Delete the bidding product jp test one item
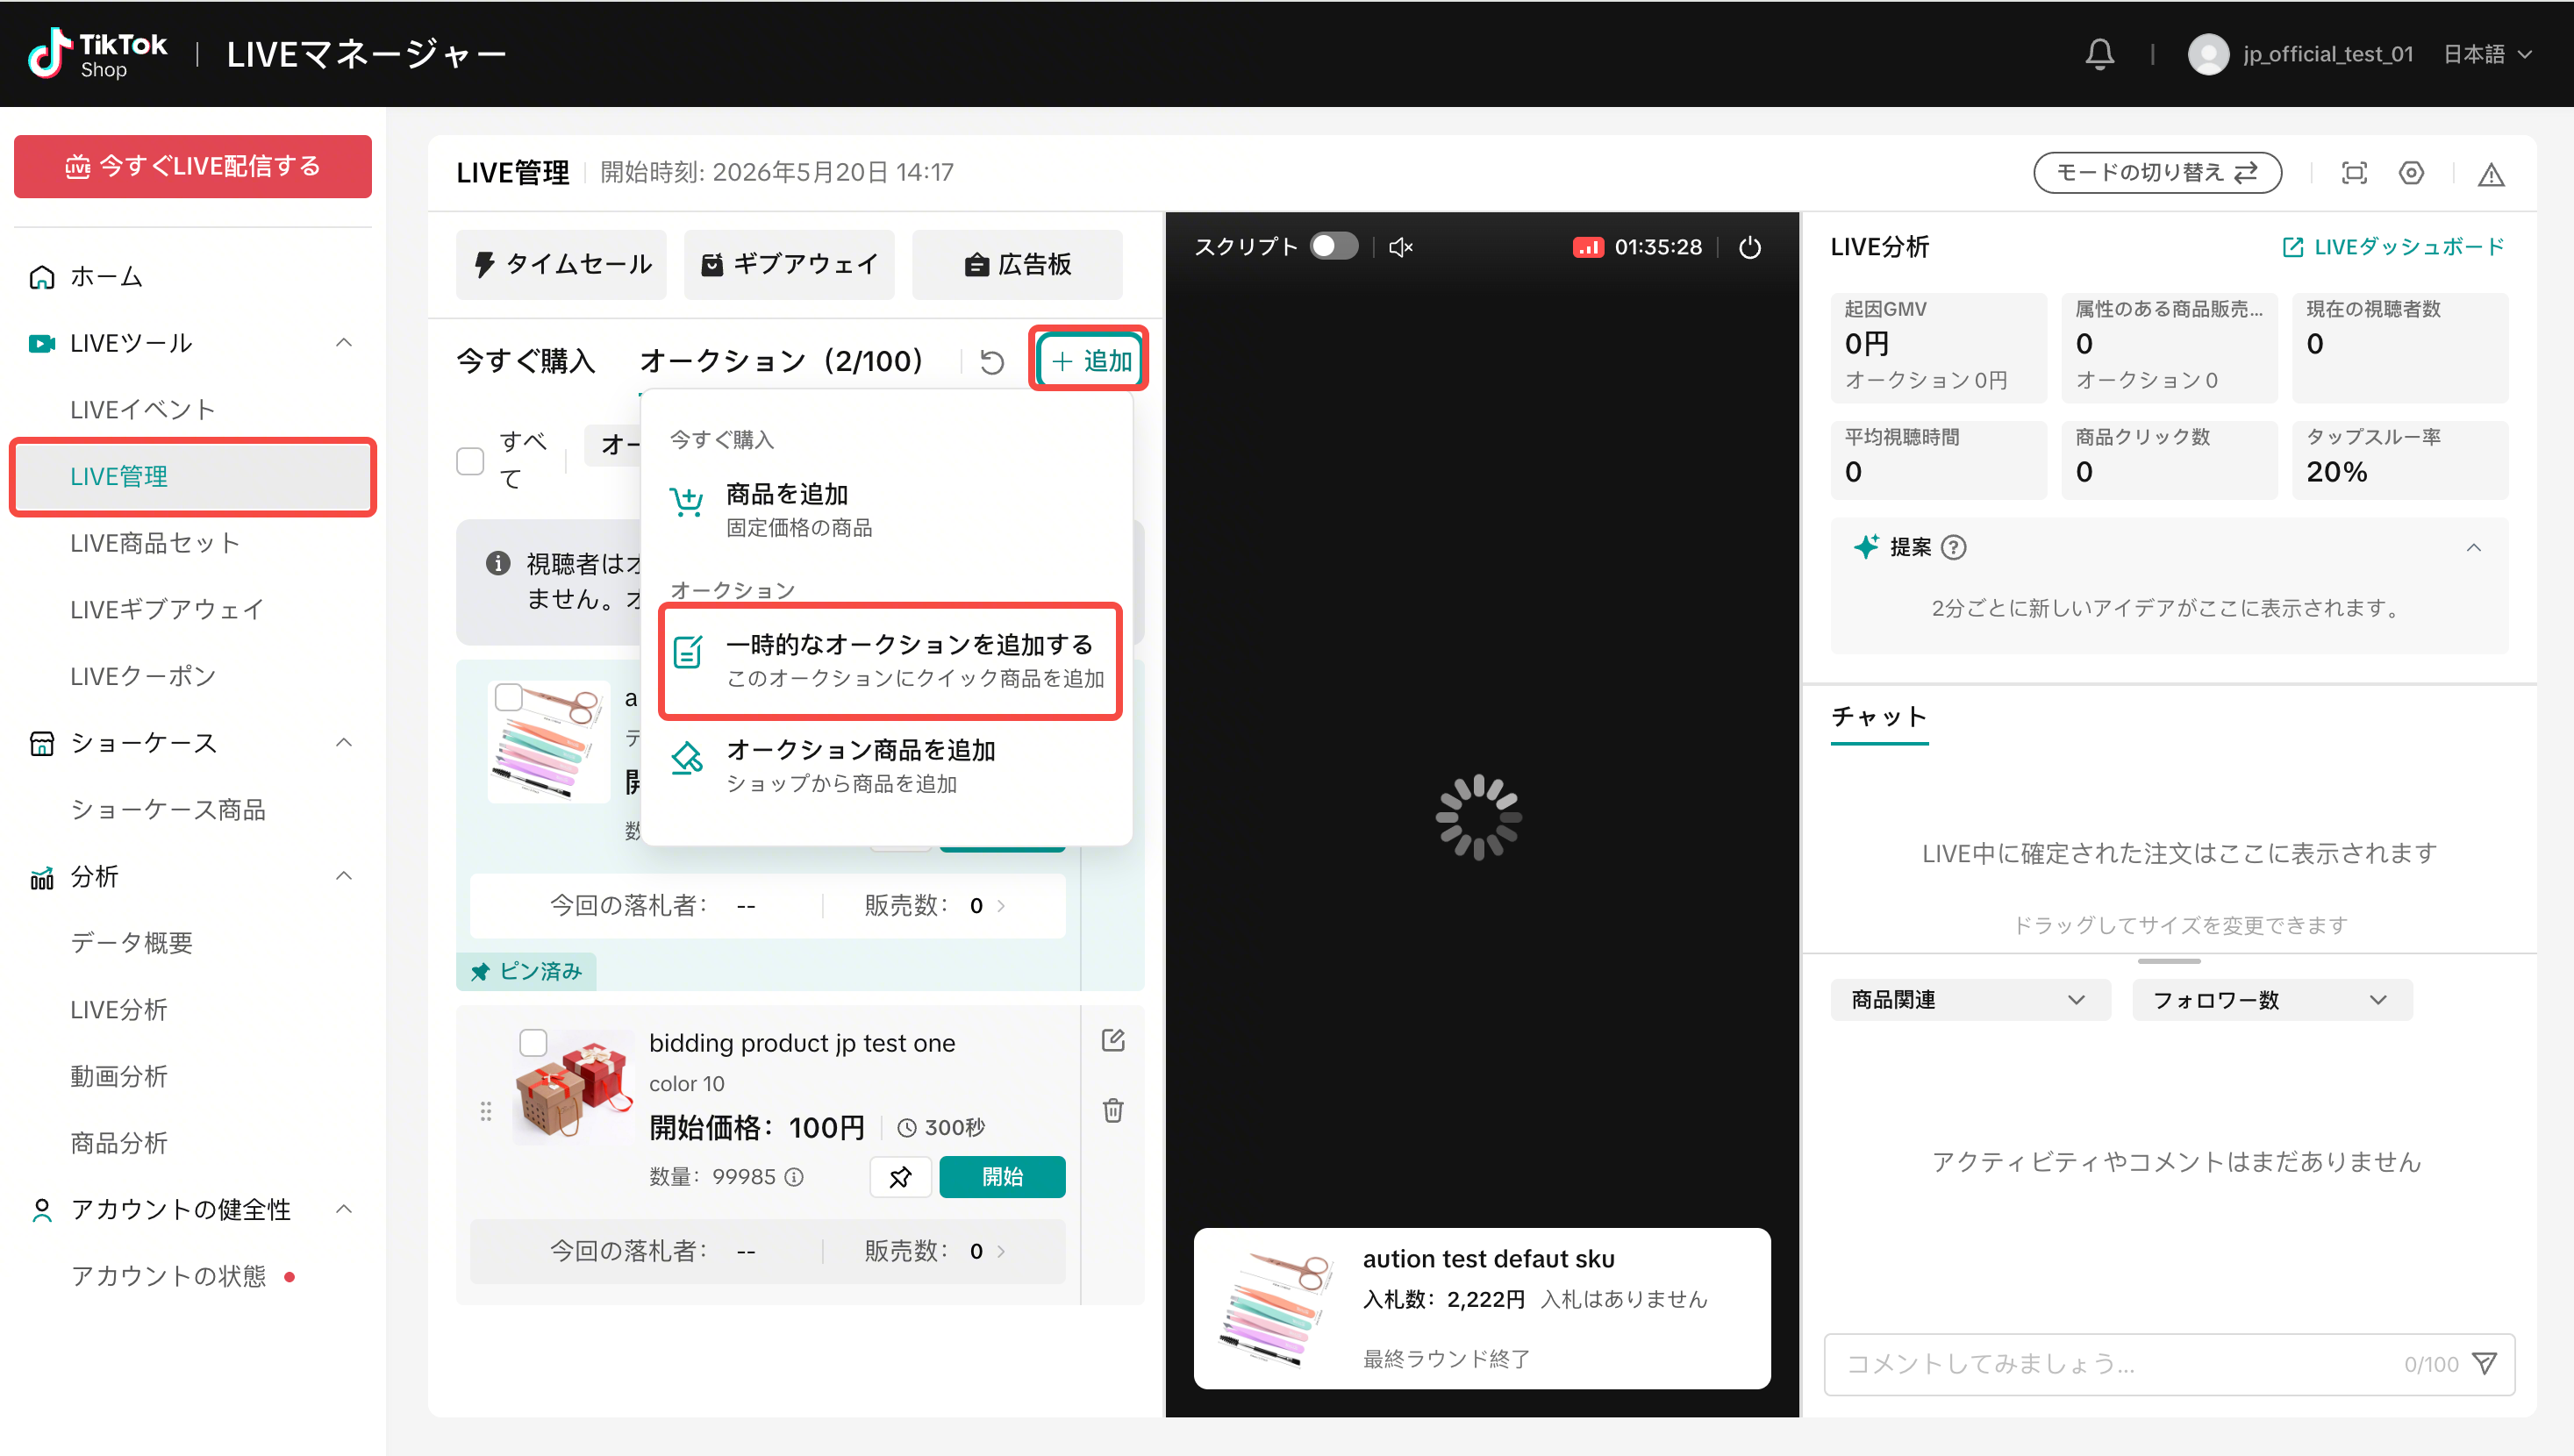The width and height of the screenshot is (2574, 1456). [1112, 1110]
